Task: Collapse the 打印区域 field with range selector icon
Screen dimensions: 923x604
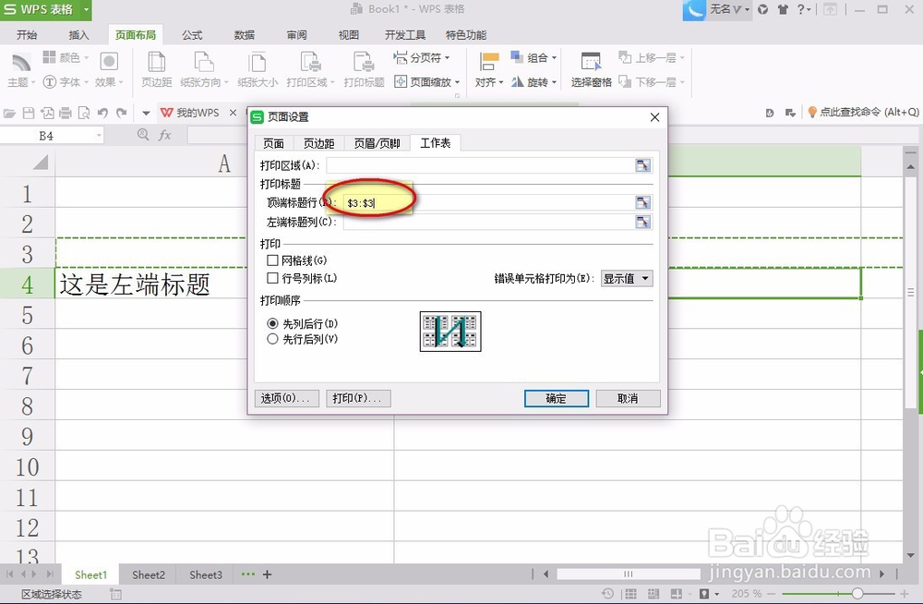Action: [643, 165]
